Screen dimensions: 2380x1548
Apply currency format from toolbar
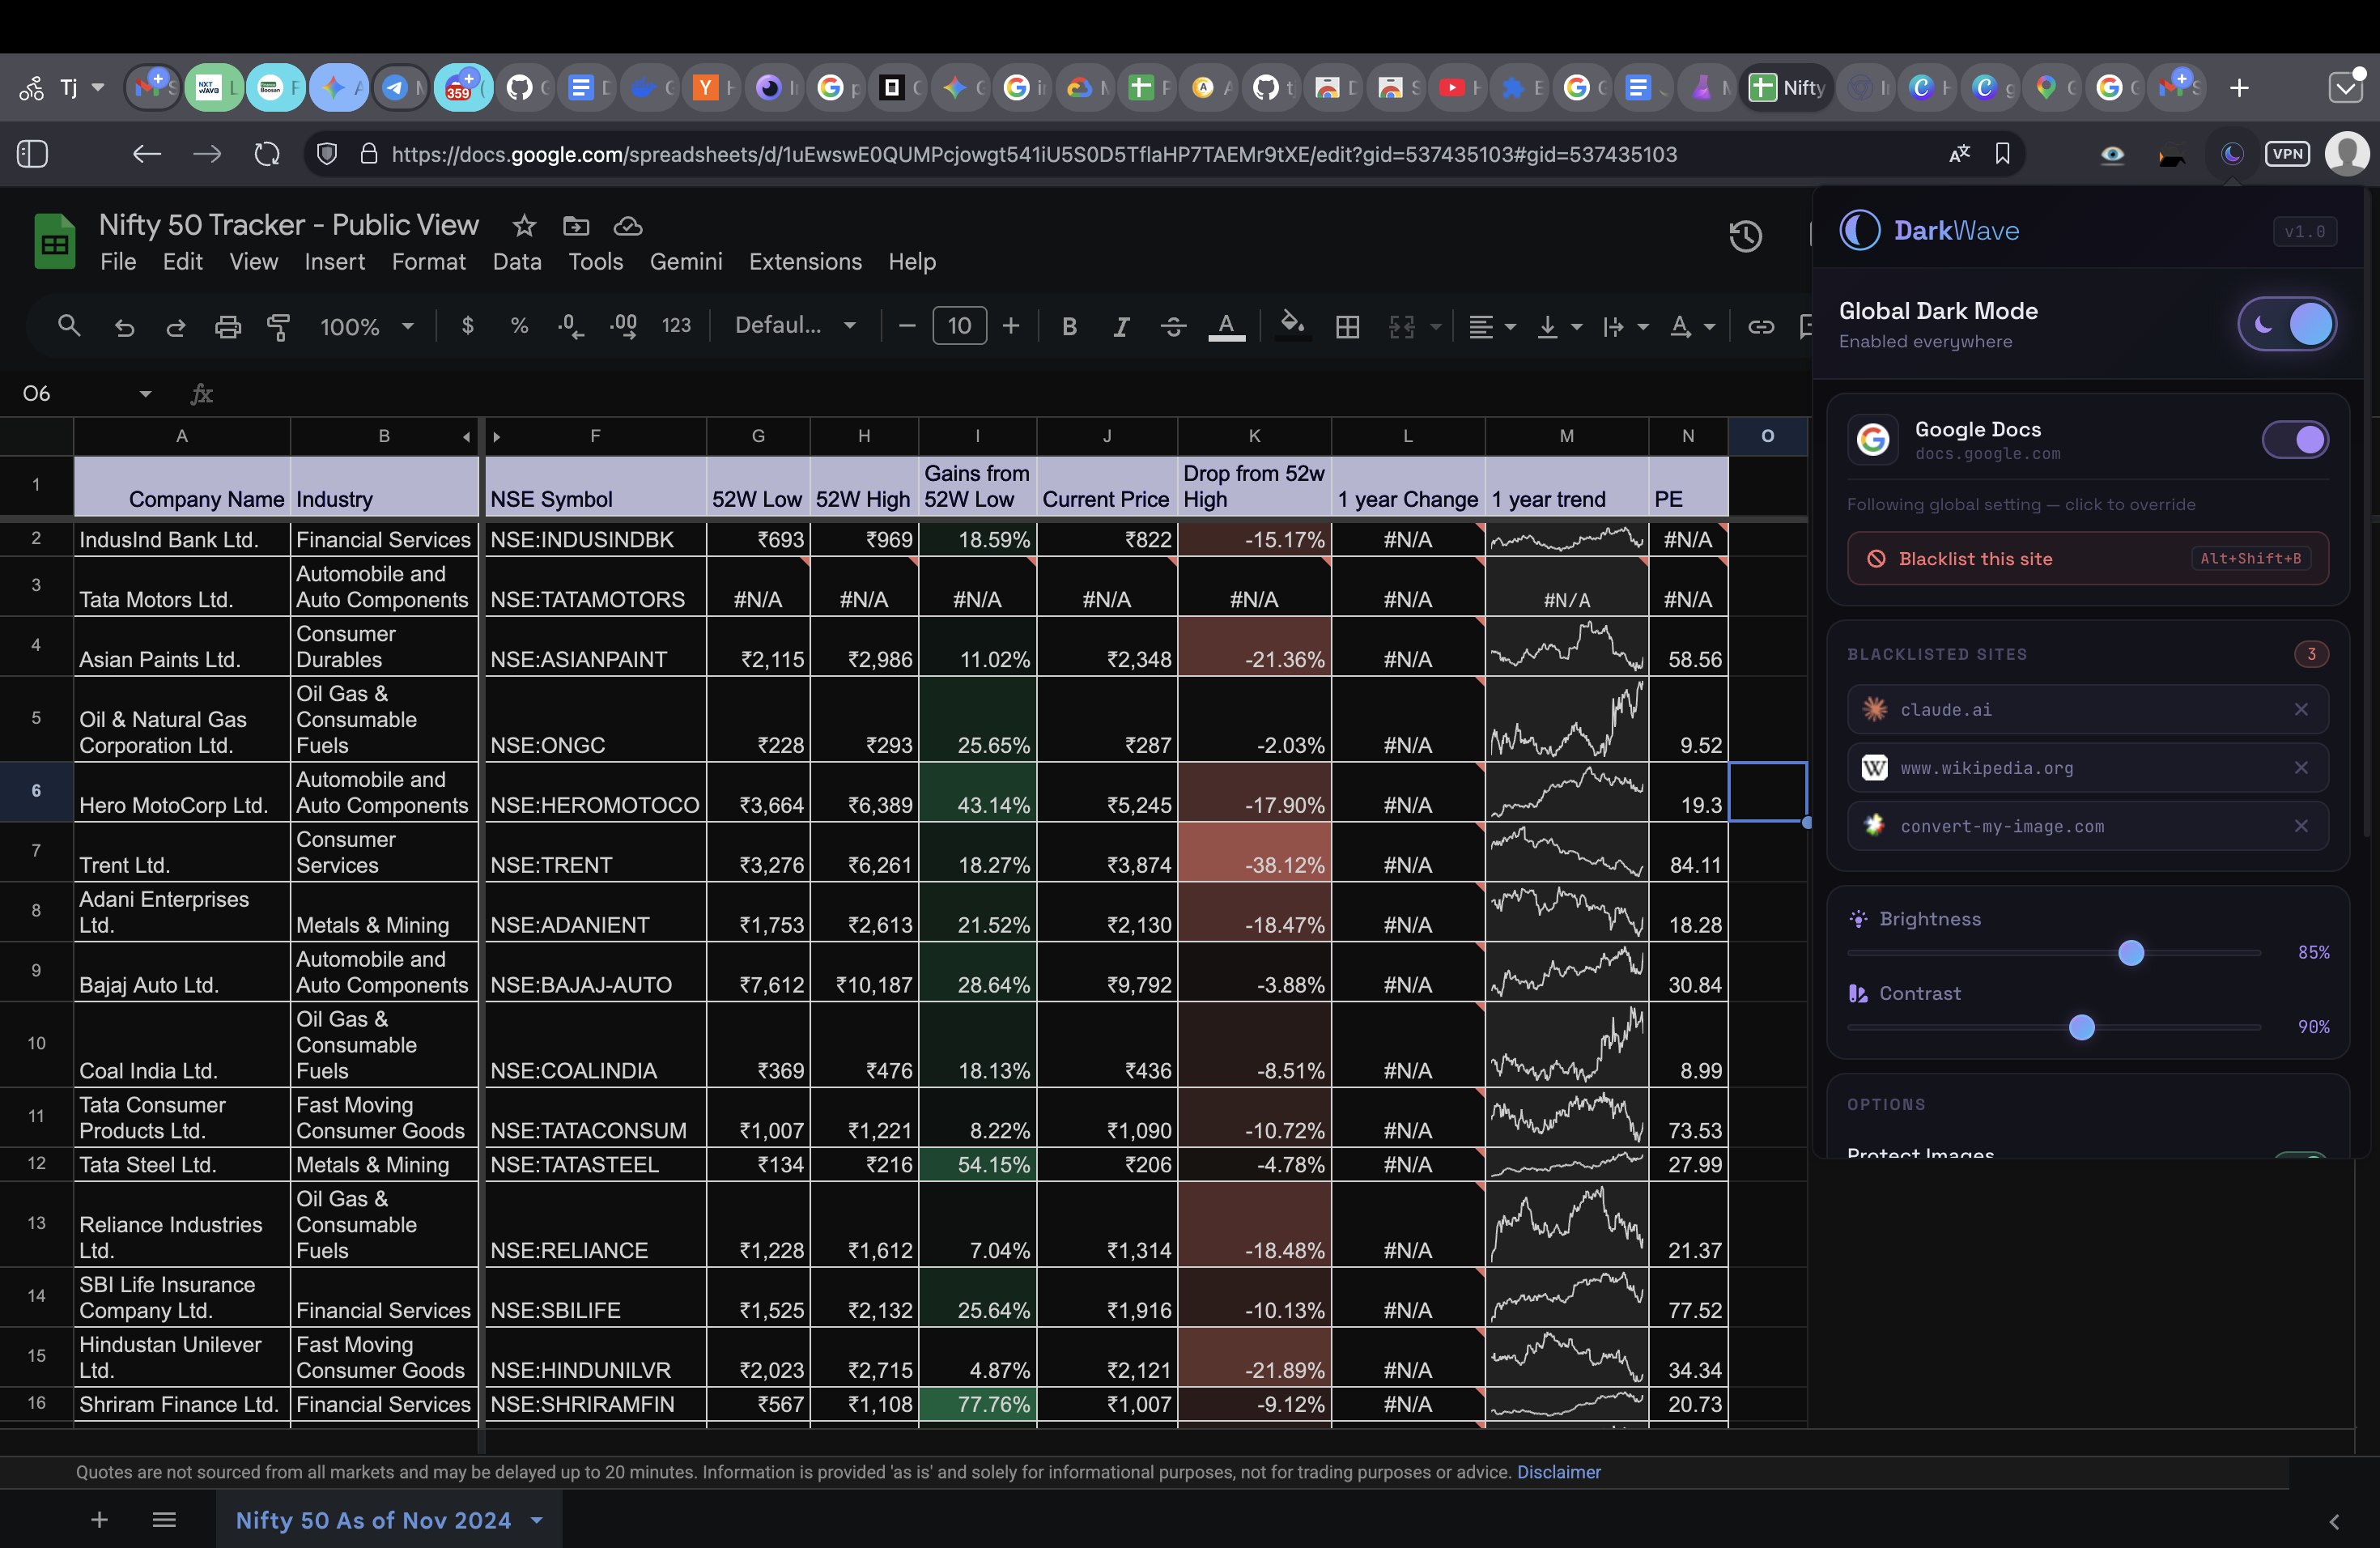click(467, 326)
